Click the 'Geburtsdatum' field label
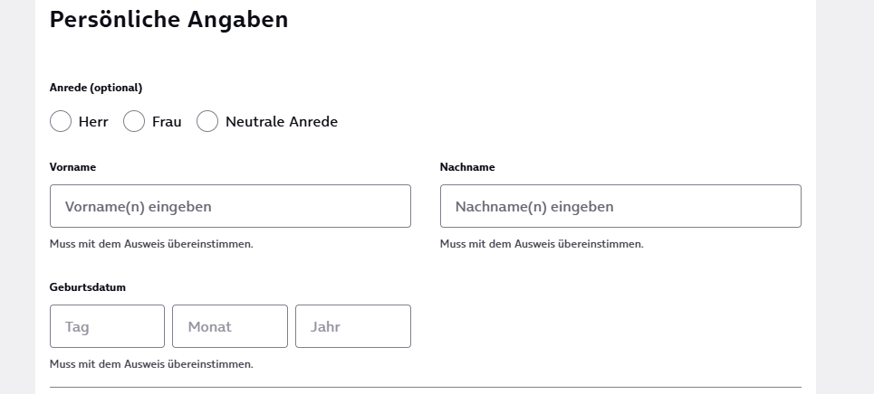Viewport: 874px width, 394px height. (x=88, y=287)
